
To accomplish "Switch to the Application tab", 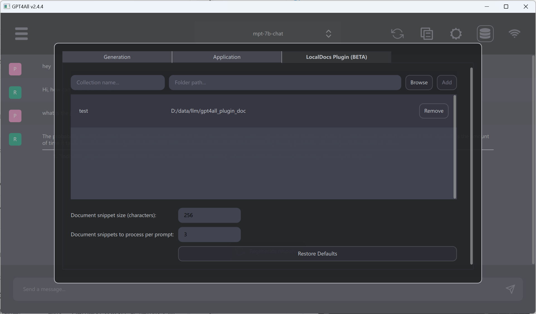I will click(x=227, y=57).
